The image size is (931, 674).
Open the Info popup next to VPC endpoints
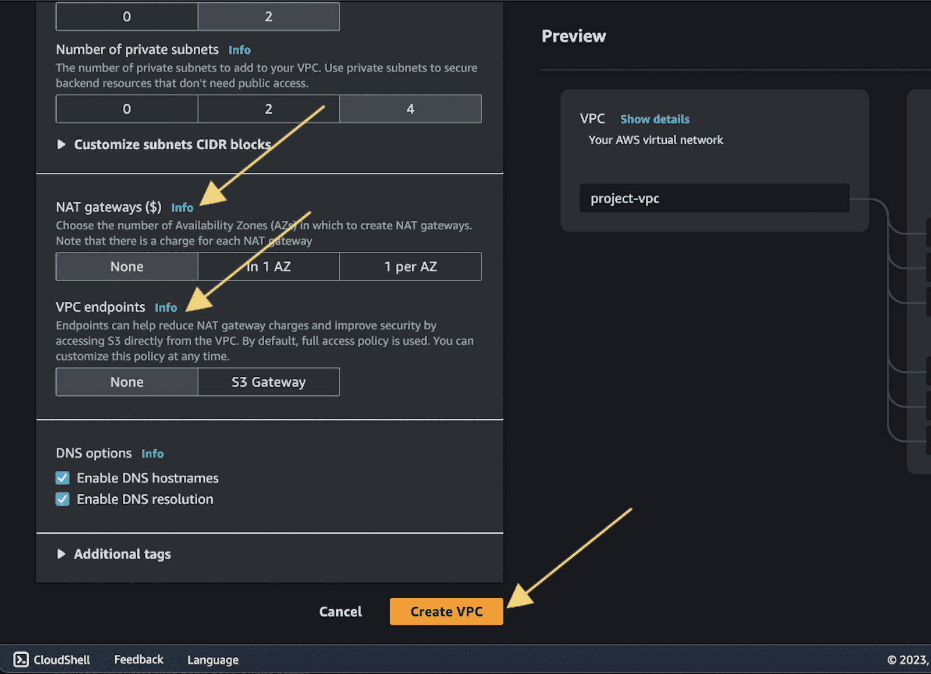(166, 307)
